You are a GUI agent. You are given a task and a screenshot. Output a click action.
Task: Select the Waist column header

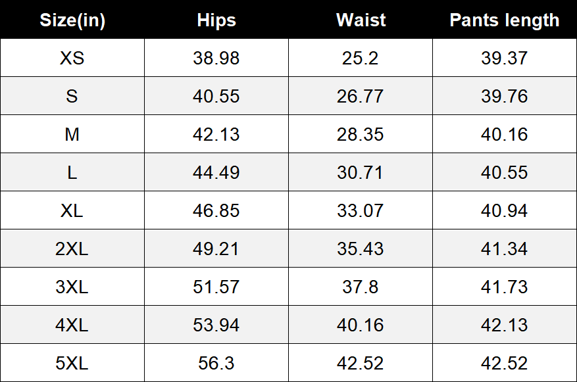click(361, 20)
